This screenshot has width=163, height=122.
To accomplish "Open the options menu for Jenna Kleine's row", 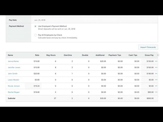I will [x=156, y=61].
